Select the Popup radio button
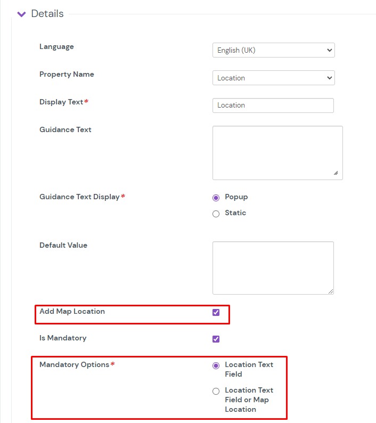The width and height of the screenshot is (376, 423). (216, 198)
